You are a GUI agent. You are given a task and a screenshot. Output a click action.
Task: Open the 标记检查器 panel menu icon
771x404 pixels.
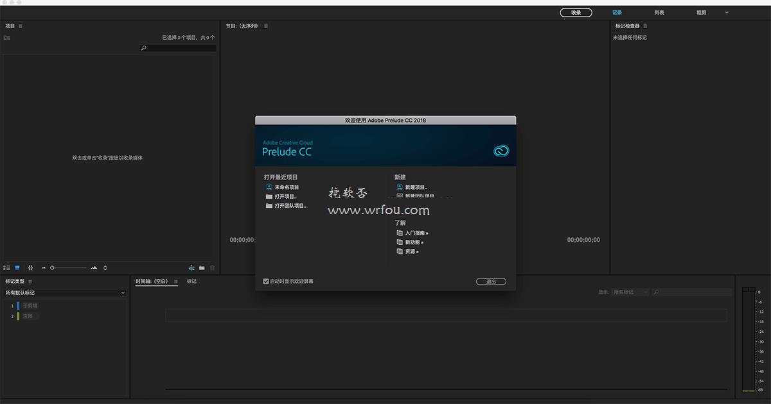645,26
